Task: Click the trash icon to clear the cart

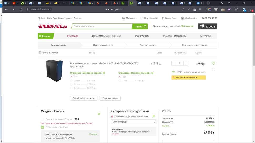Action: [40, 52]
